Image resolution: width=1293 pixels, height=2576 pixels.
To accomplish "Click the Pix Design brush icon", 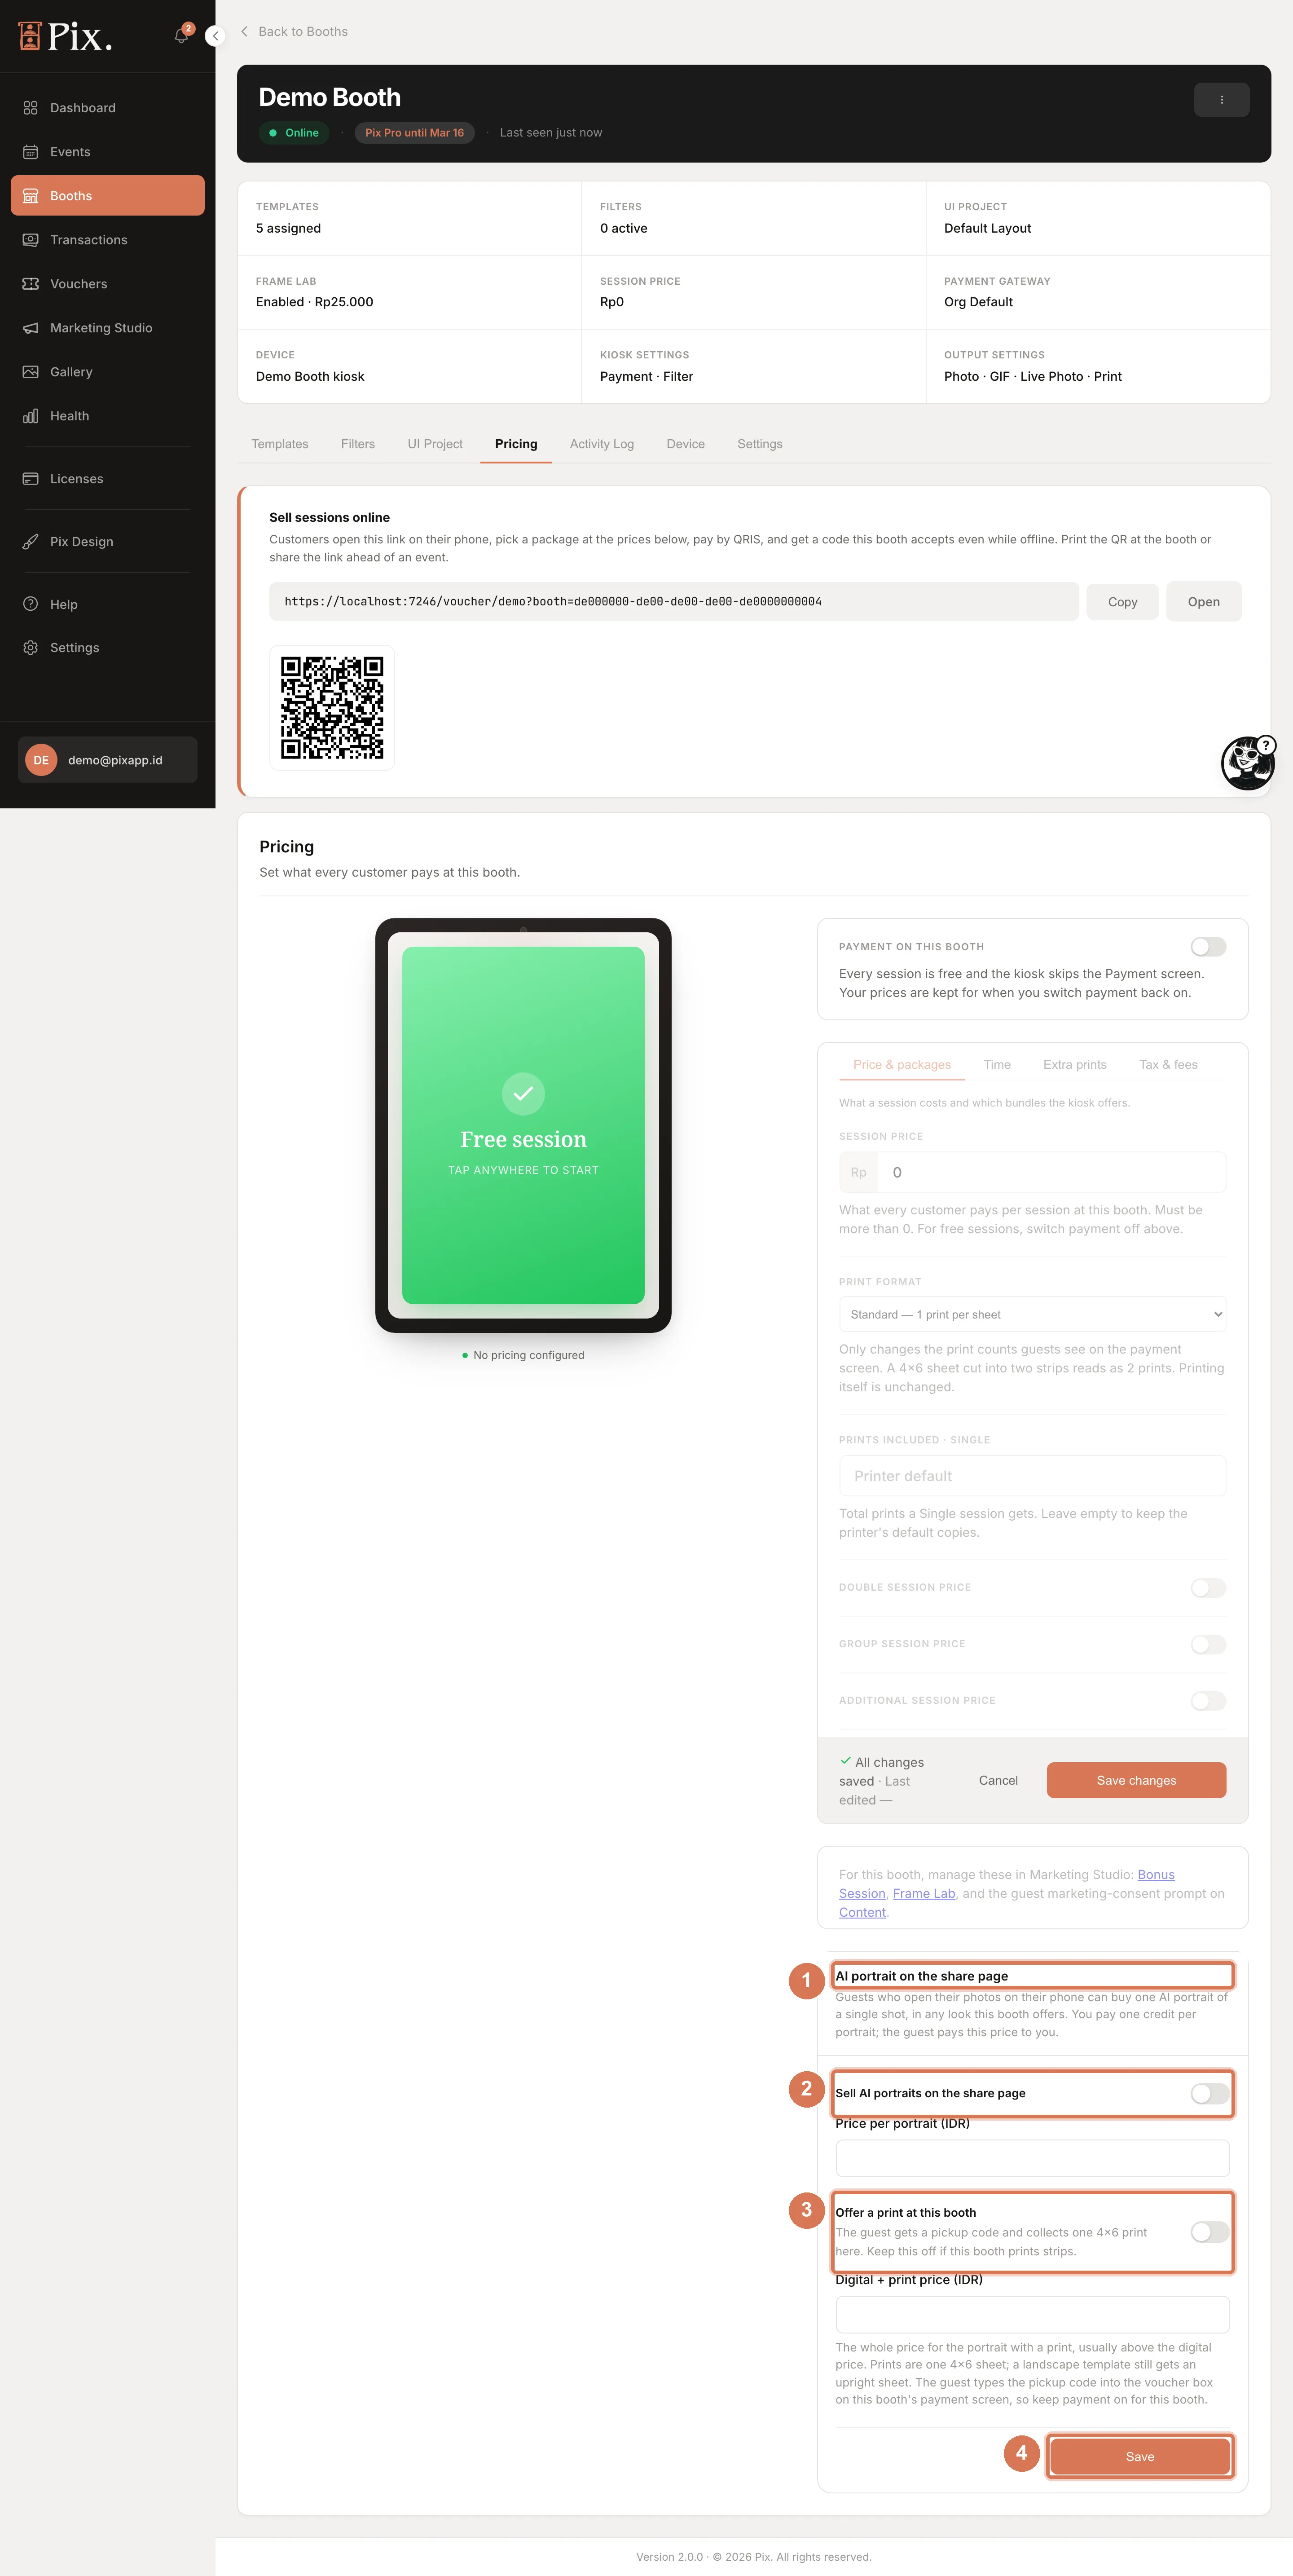I will pyautogui.click(x=31, y=542).
